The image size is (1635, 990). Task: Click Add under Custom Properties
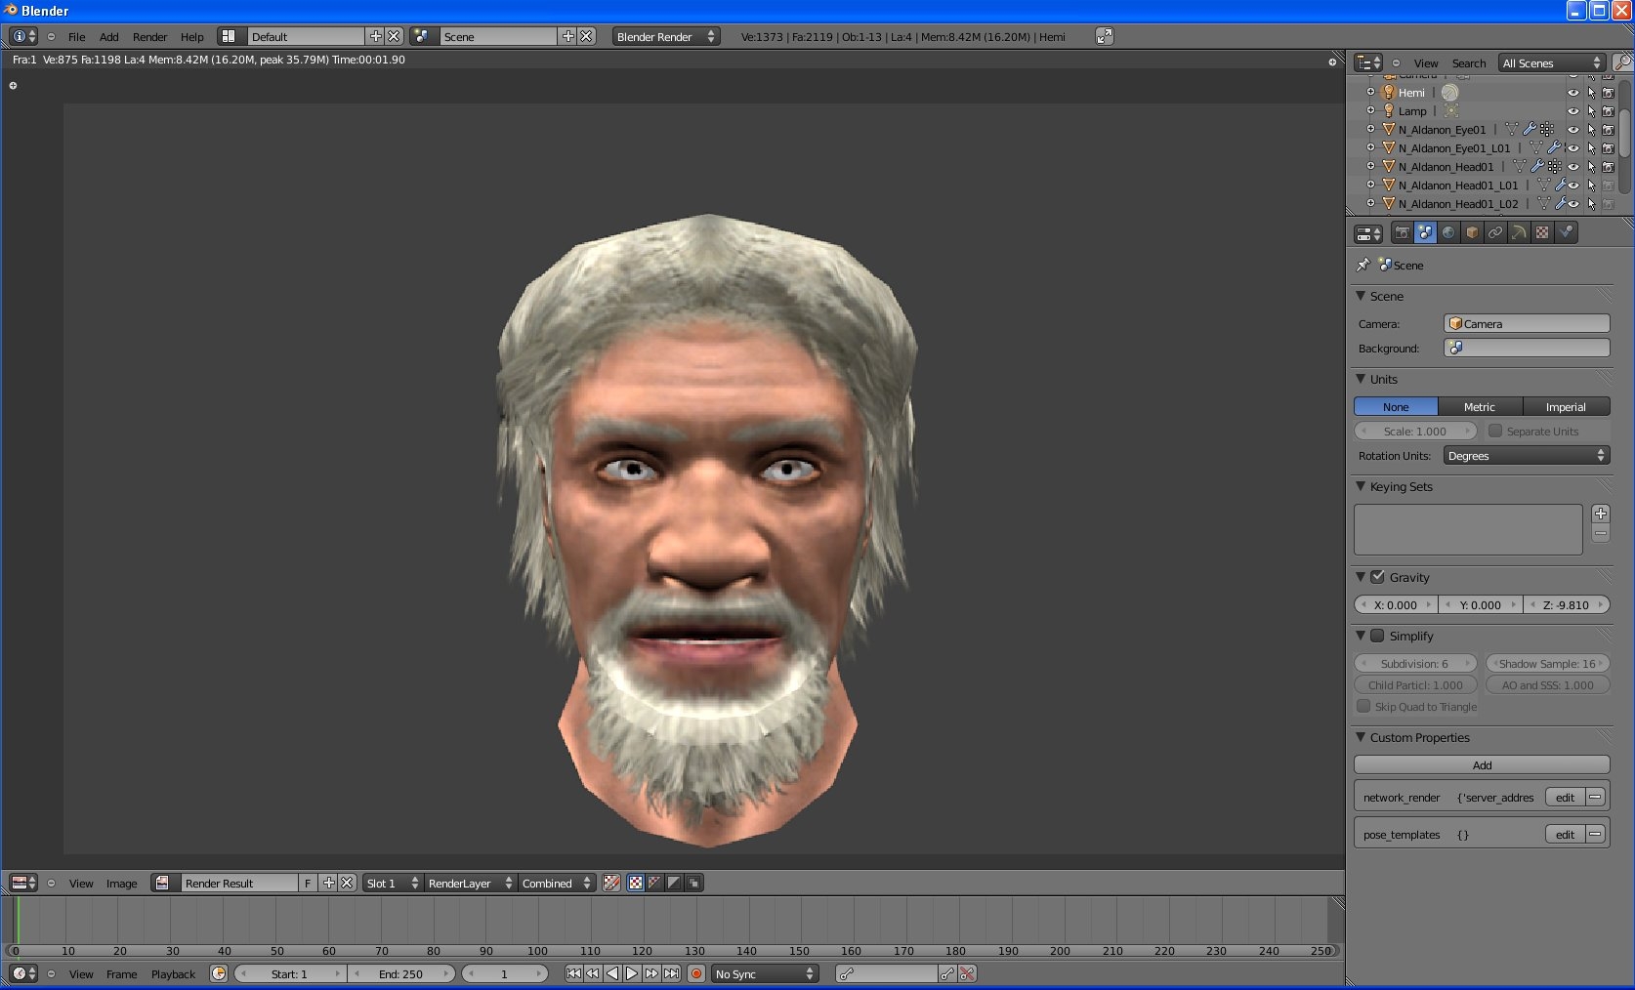(x=1481, y=765)
